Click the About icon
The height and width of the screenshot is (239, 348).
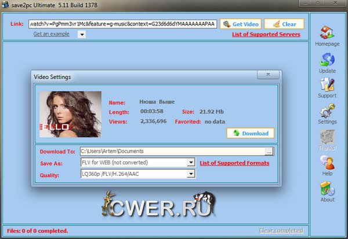tap(327, 189)
